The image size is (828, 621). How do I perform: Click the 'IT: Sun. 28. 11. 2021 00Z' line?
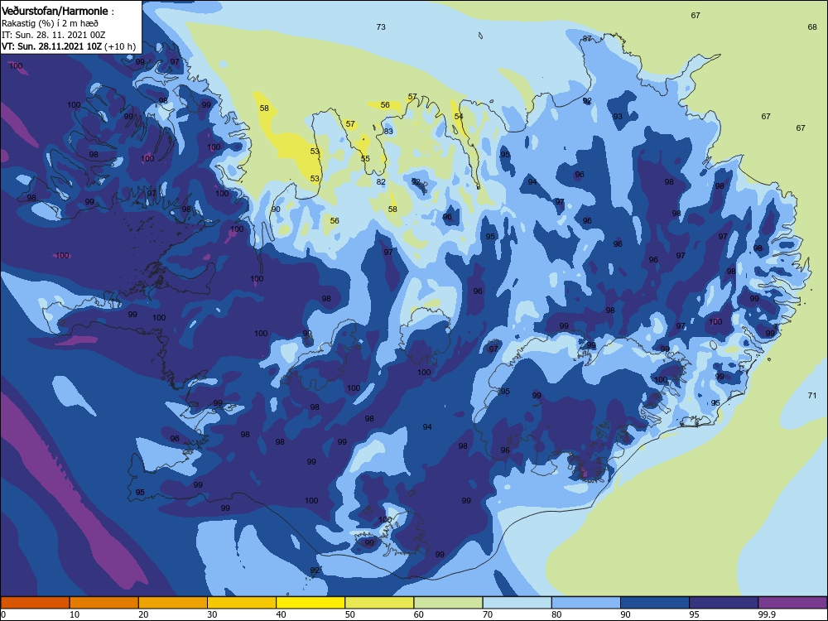pos(53,35)
